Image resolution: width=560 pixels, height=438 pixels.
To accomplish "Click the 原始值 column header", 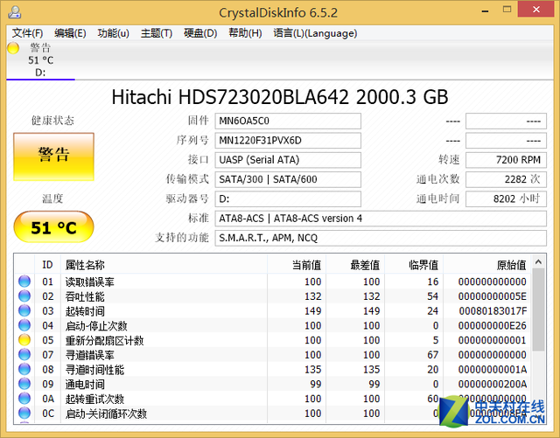I will point(486,265).
